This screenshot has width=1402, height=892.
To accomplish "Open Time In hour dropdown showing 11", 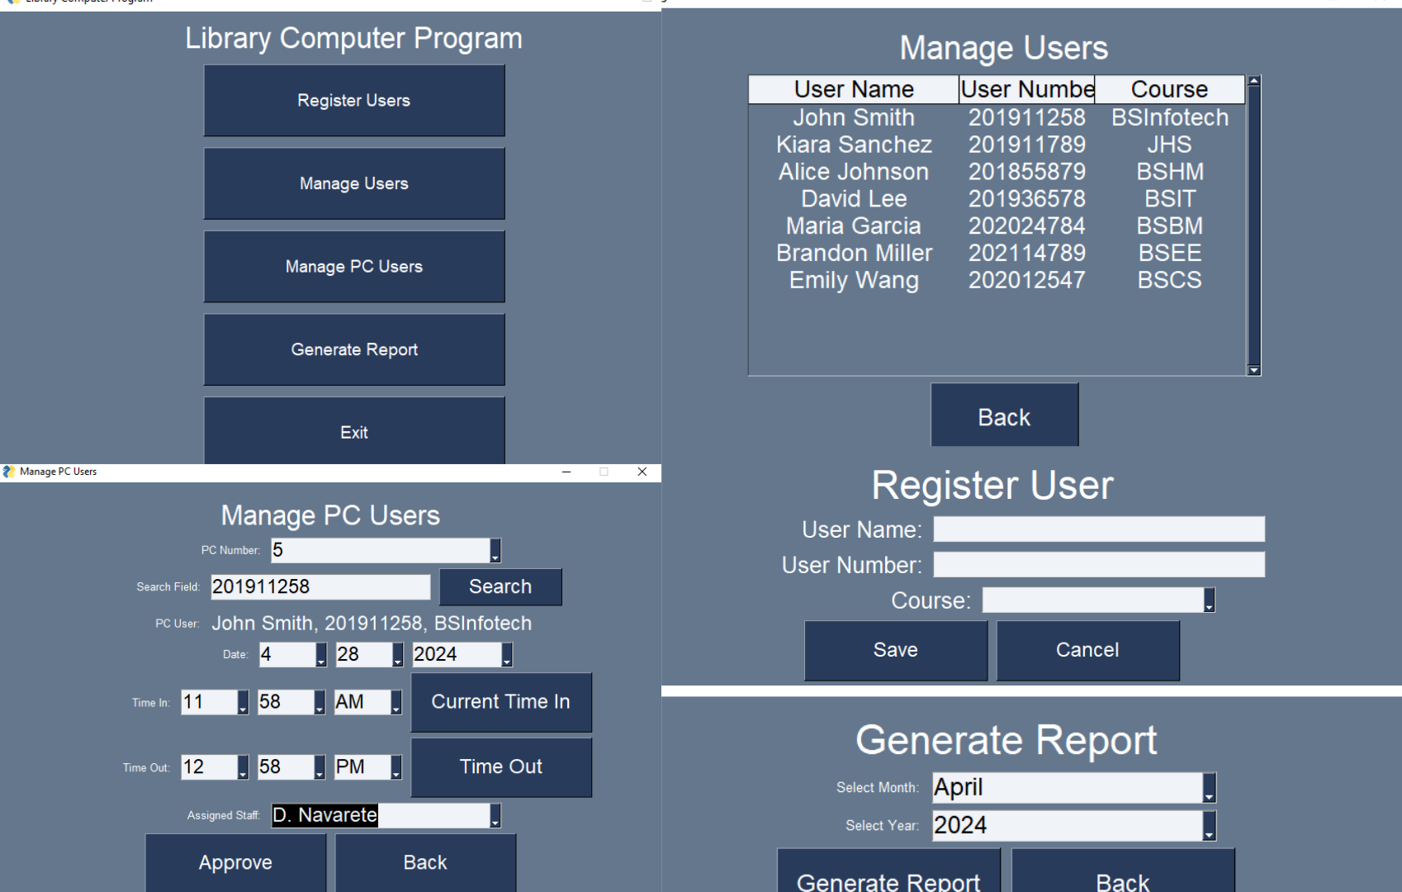I will 243,702.
